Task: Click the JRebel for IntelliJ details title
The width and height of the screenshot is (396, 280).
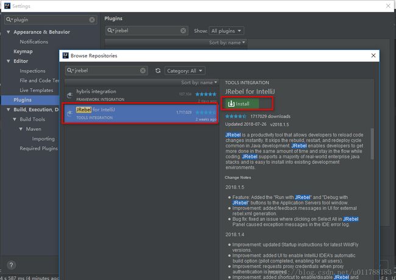Action: coord(250,91)
